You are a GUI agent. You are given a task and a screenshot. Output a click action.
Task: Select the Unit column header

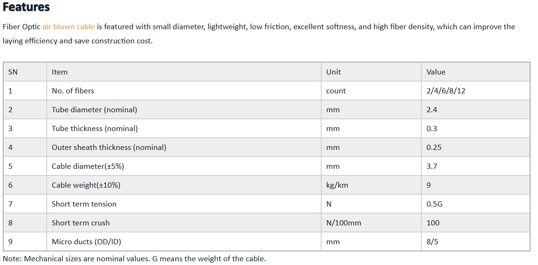coord(371,72)
